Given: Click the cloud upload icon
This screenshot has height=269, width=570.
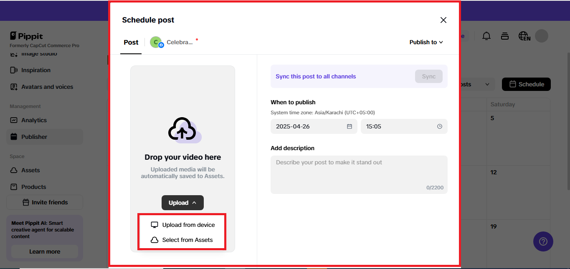Looking at the screenshot, I should (182, 131).
